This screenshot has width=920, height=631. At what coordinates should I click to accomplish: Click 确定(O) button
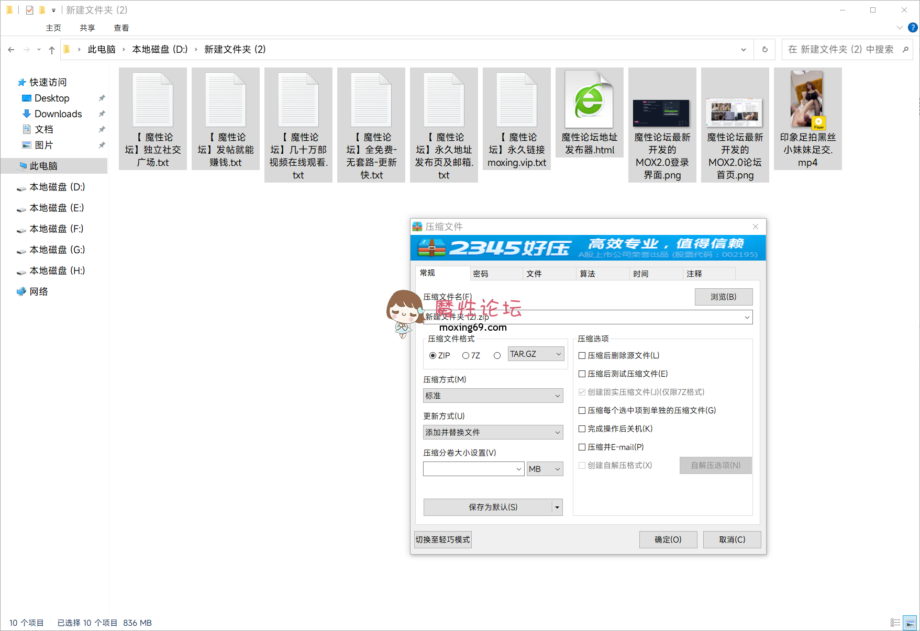668,539
